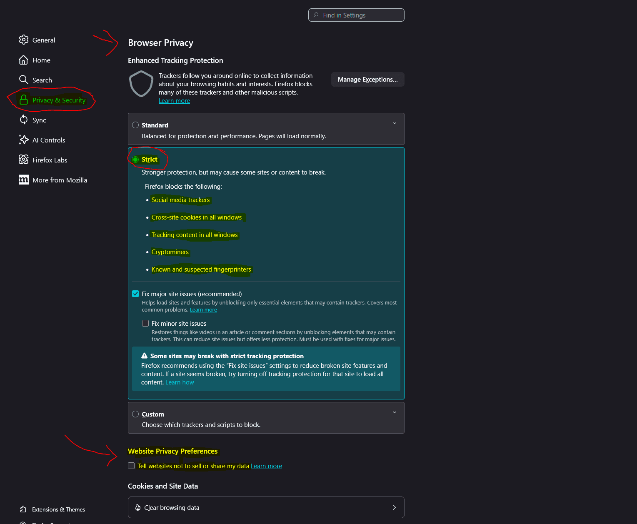This screenshot has height=524, width=637.
Task: Select the Custom protection radio button
Action: point(135,414)
